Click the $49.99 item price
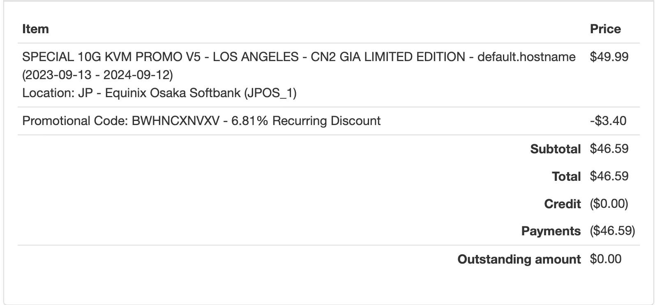Image resolution: width=655 pixels, height=305 pixels. (x=609, y=57)
